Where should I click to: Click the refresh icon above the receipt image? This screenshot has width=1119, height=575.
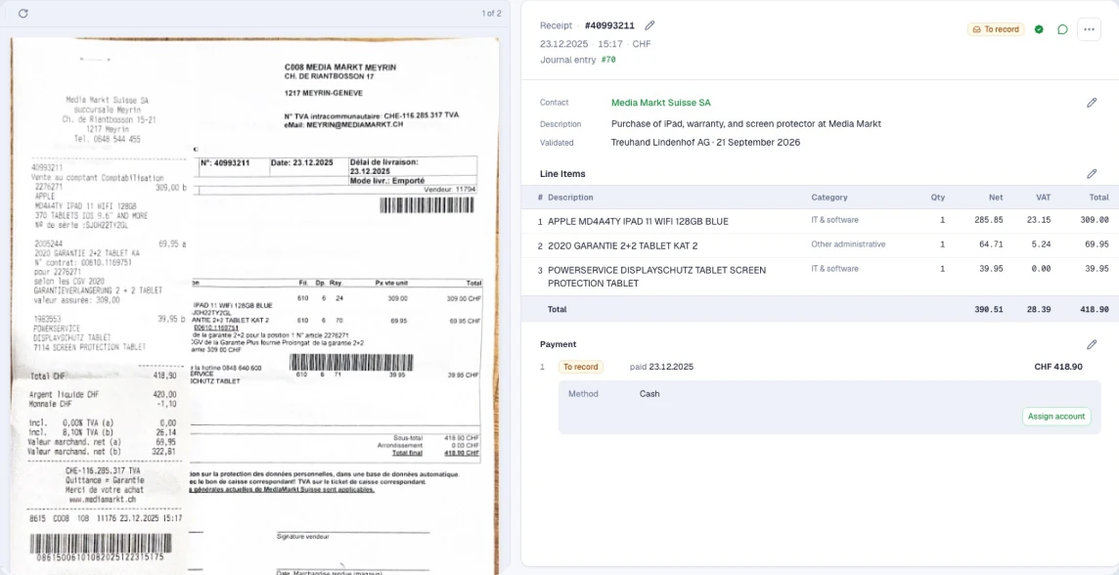pyautogui.click(x=22, y=14)
